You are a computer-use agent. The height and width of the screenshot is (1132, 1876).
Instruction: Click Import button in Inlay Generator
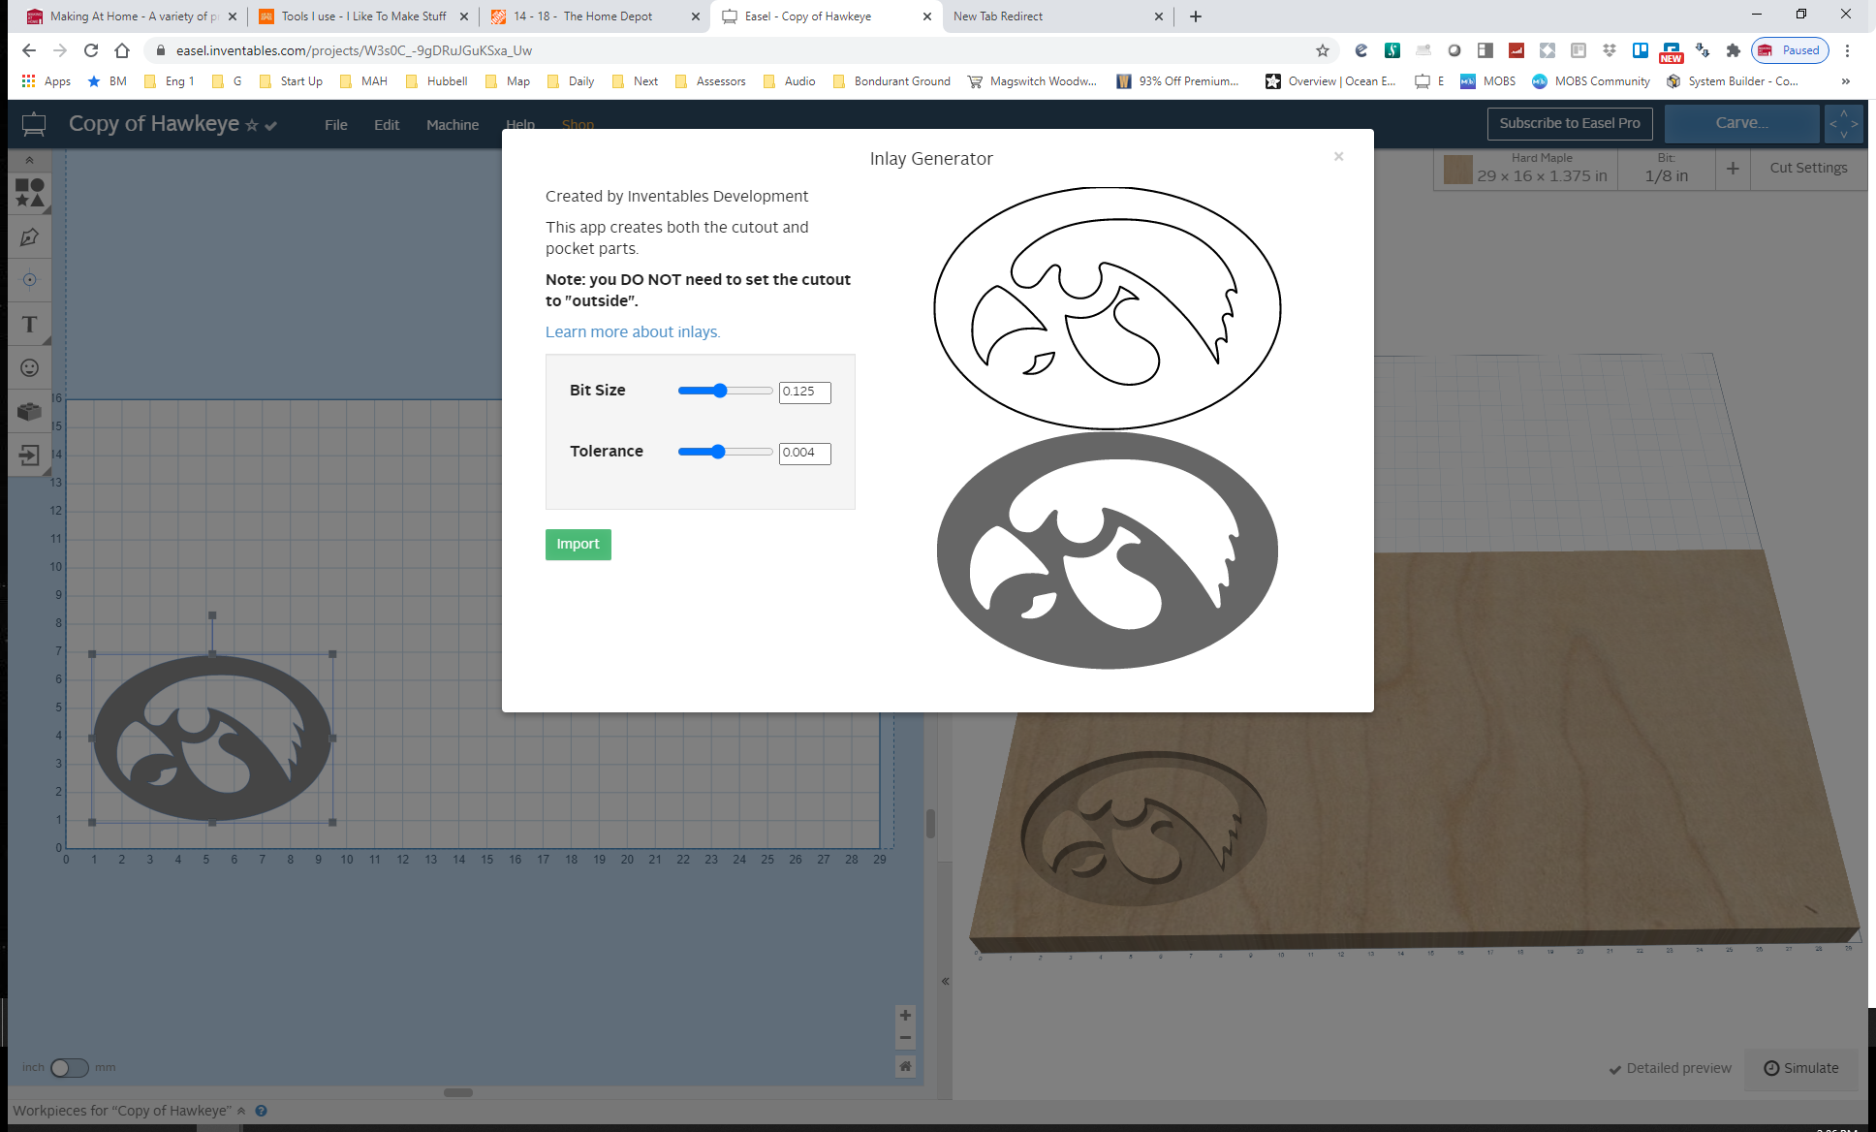point(577,544)
